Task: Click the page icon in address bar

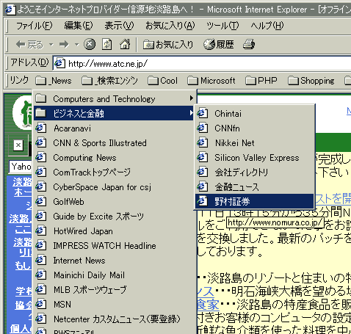Action: 59,64
